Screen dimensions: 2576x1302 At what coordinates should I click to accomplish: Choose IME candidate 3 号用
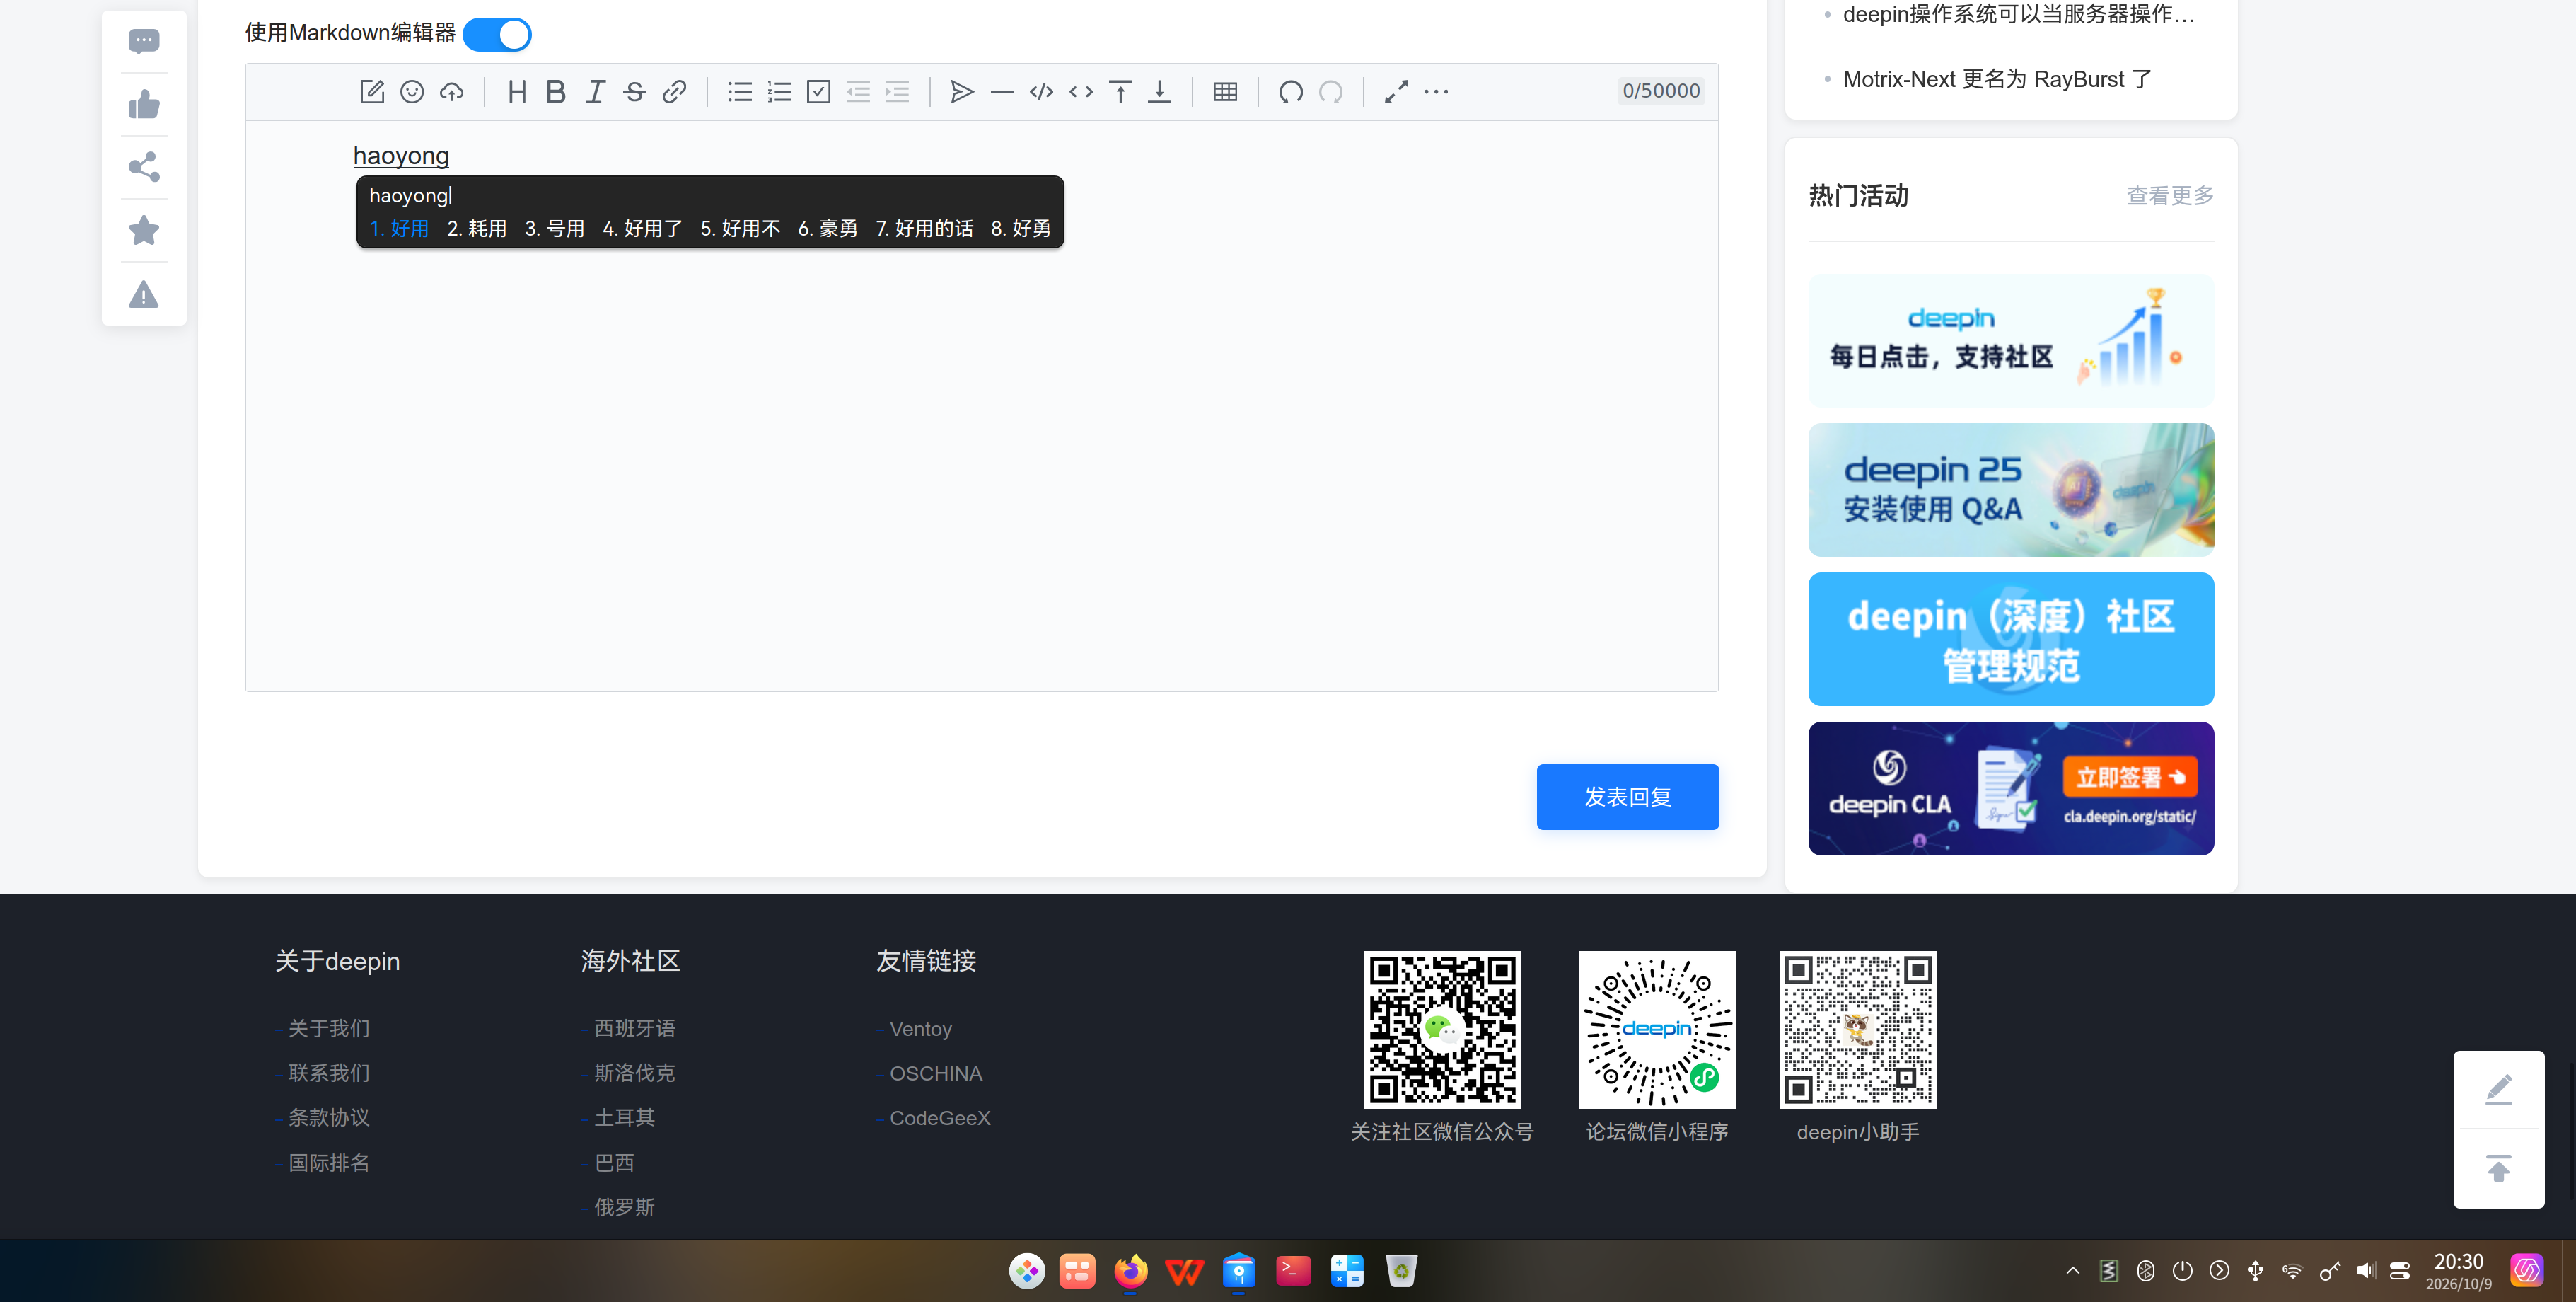pos(555,228)
